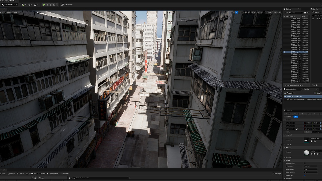This screenshot has height=181, width=322.
Task: Click Save All in the Content Browser
Action: point(20,173)
